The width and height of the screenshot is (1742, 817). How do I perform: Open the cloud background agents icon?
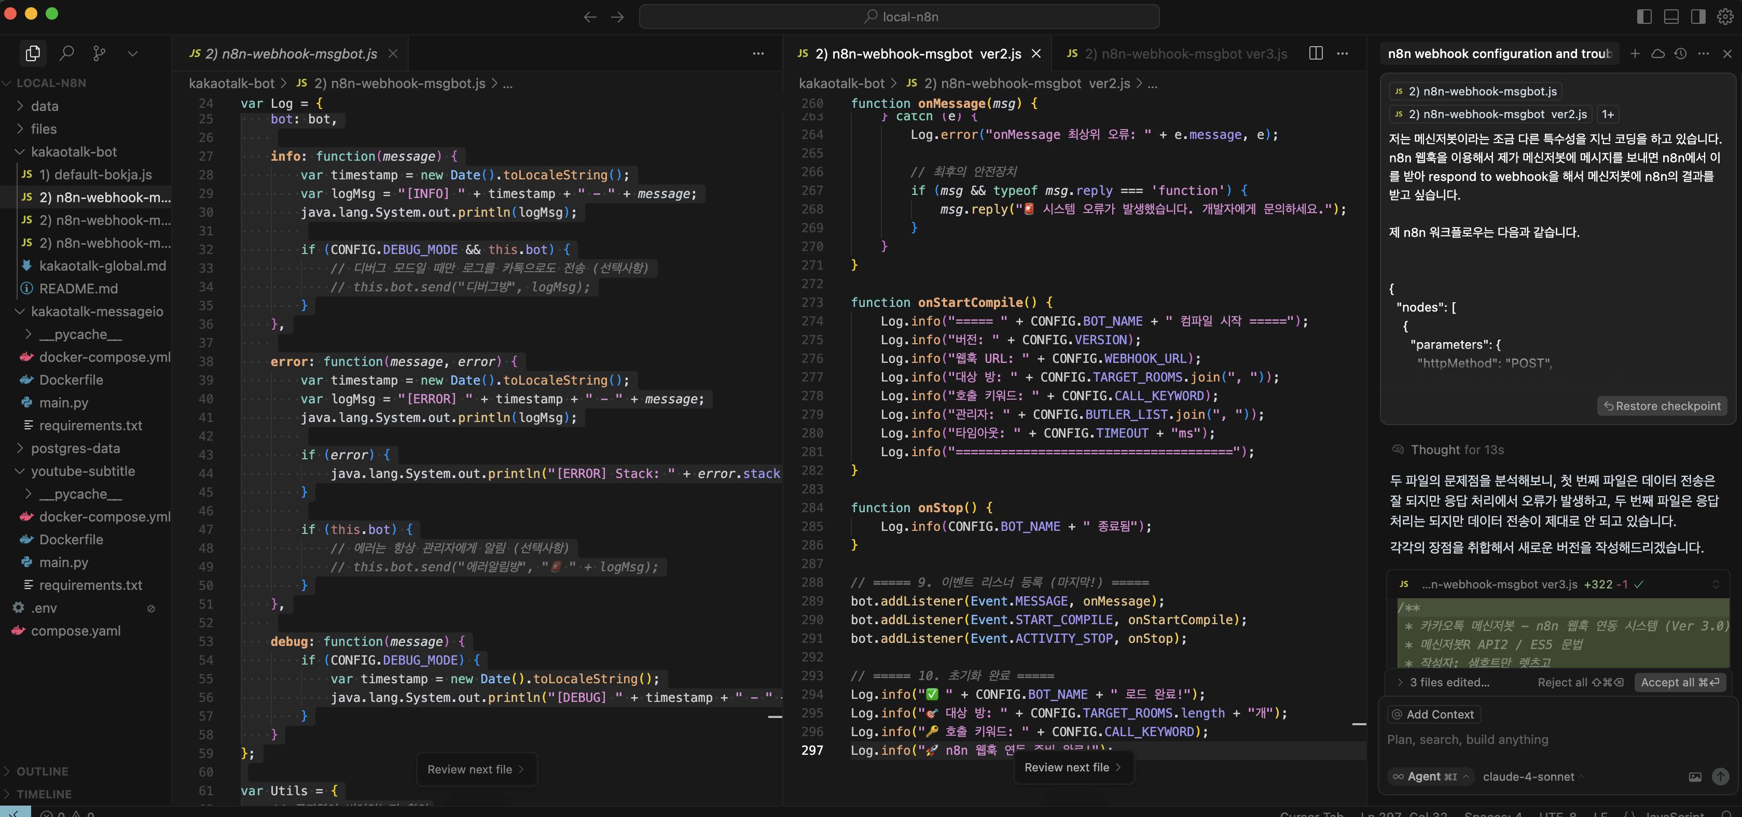tap(1657, 53)
